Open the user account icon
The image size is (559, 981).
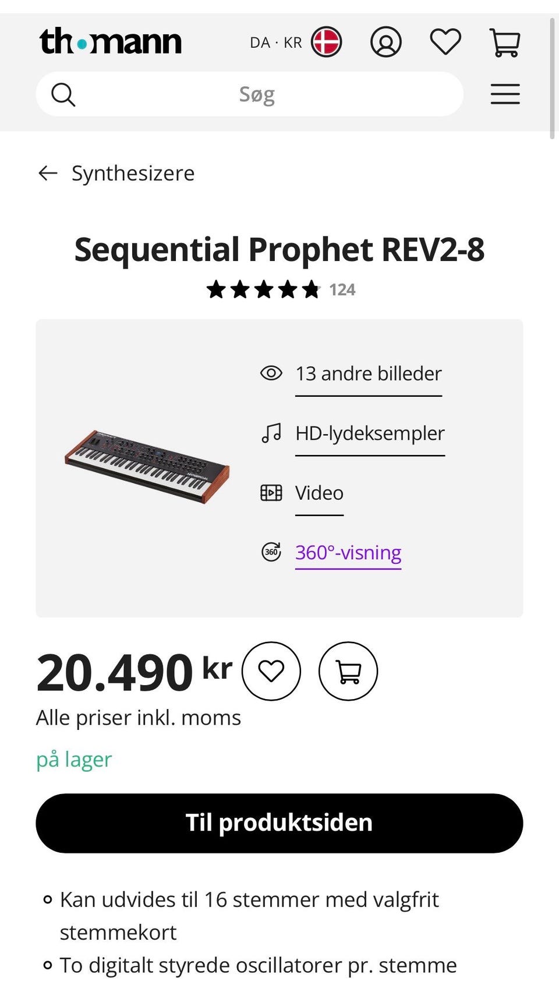pyautogui.click(x=386, y=42)
